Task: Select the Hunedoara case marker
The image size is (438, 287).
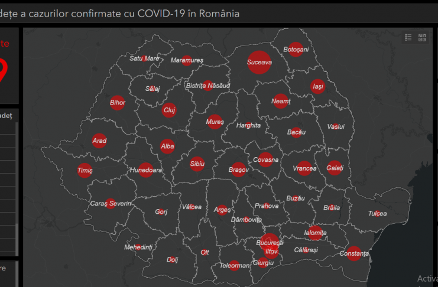Action: pyautogui.click(x=146, y=170)
